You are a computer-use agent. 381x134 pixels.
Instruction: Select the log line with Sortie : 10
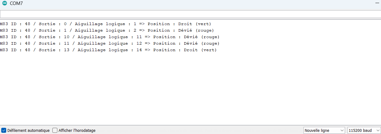click(109, 37)
